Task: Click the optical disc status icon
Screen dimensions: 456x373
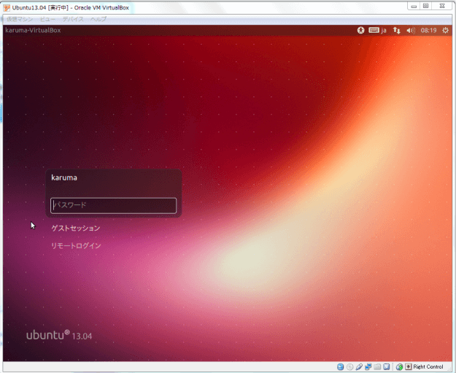Action: click(350, 366)
